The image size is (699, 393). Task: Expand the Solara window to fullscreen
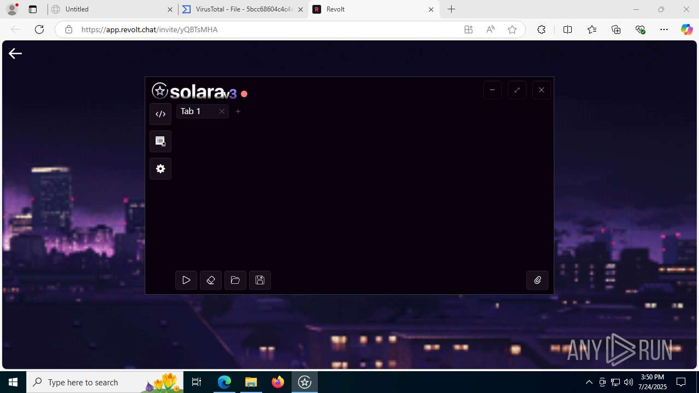point(517,90)
